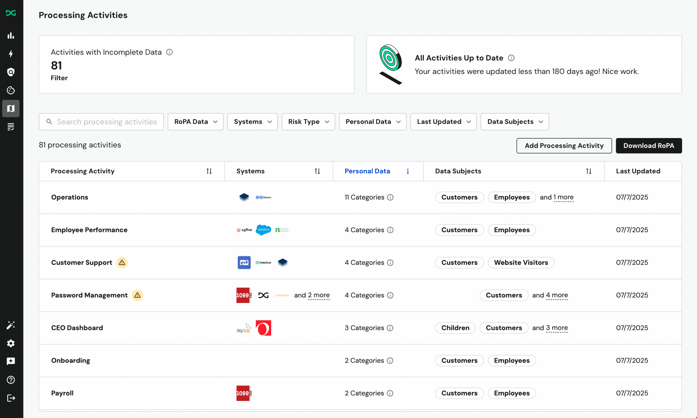Screen dimensions: 697x418
Task: Click the Search processing activities field
Action: (107, 122)
